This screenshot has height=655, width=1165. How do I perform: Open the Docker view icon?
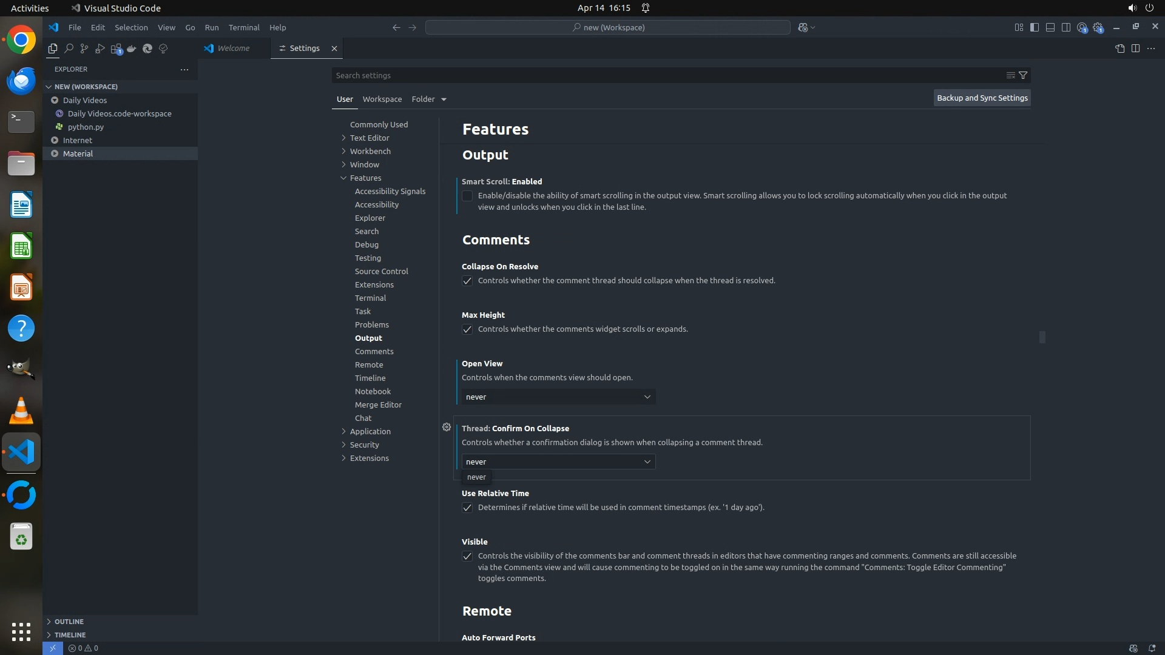(132, 49)
